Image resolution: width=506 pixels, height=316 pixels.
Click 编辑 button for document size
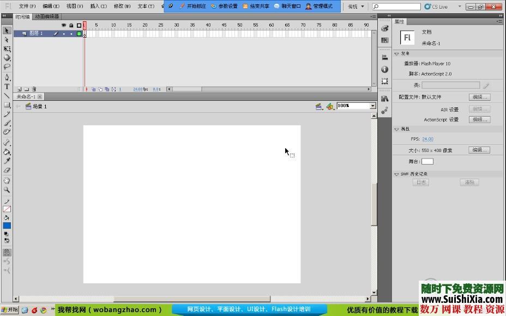point(479,150)
